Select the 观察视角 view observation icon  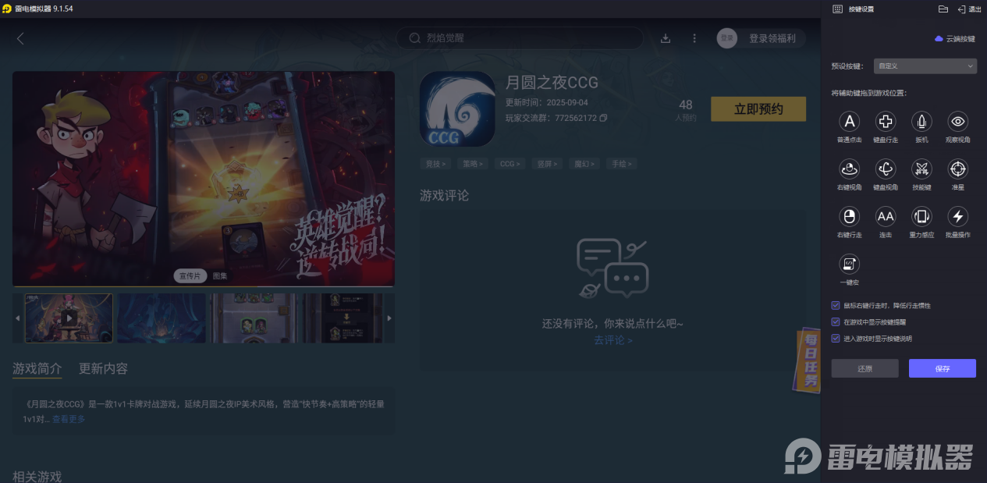[957, 123]
